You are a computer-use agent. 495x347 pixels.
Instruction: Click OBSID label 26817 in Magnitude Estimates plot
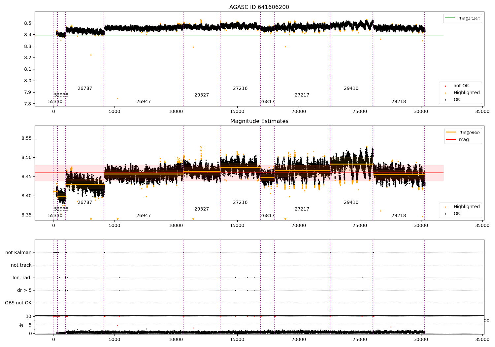pyautogui.click(x=267, y=216)
